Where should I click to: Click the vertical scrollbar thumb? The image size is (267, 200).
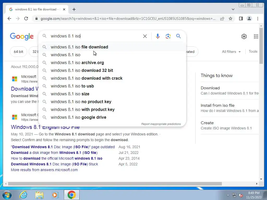261,46
